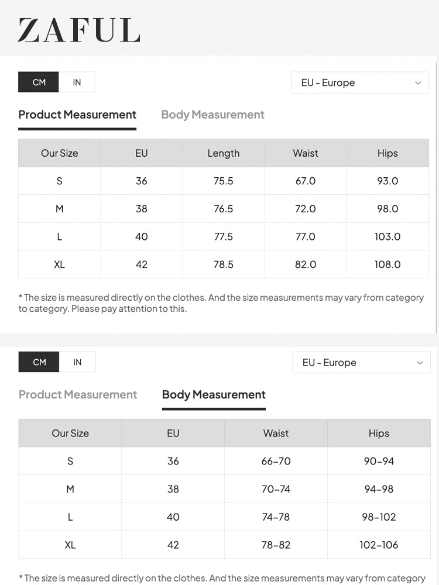Click chevron arrow of the dropdown above the Length table
The height and width of the screenshot is (585, 439).
tap(418, 83)
